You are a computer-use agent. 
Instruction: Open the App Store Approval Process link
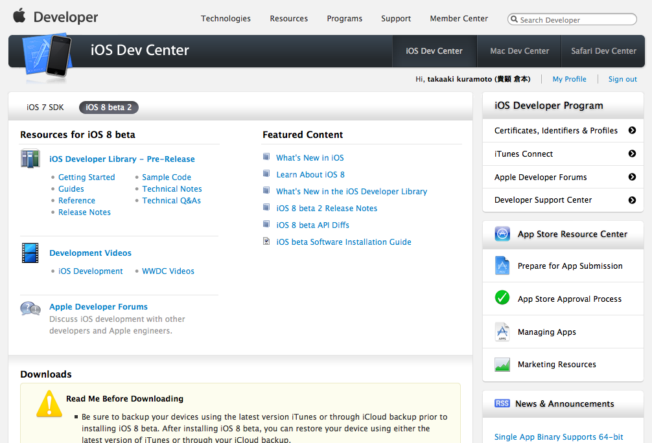[x=570, y=299]
